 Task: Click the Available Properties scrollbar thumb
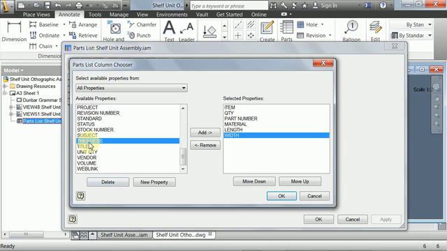(183, 156)
